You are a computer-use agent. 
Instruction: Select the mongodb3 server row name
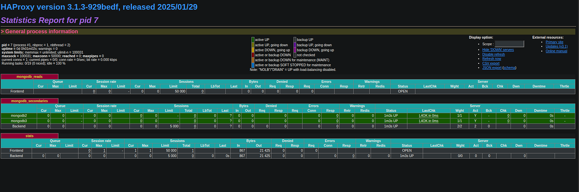pos(19,121)
